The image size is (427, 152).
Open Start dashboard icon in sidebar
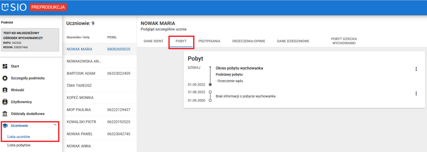(4, 66)
